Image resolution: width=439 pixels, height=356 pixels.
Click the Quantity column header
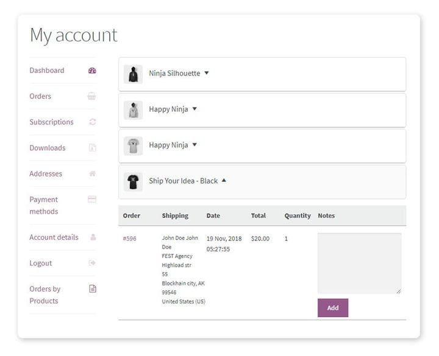coord(298,215)
